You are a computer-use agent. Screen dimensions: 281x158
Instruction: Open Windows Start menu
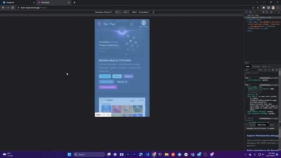point(69,154)
